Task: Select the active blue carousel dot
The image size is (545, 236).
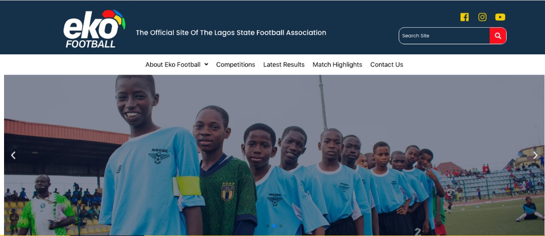Action: (x=274, y=226)
